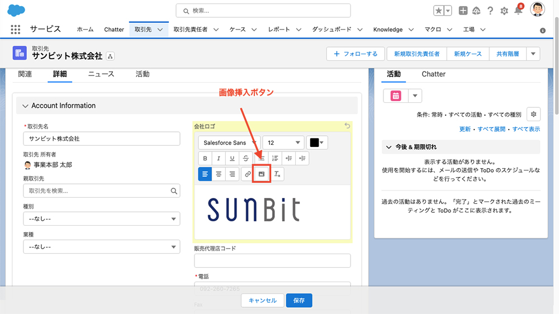Toggle italic formatting
Viewport: 559px width, 314px height.
[x=219, y=158]
